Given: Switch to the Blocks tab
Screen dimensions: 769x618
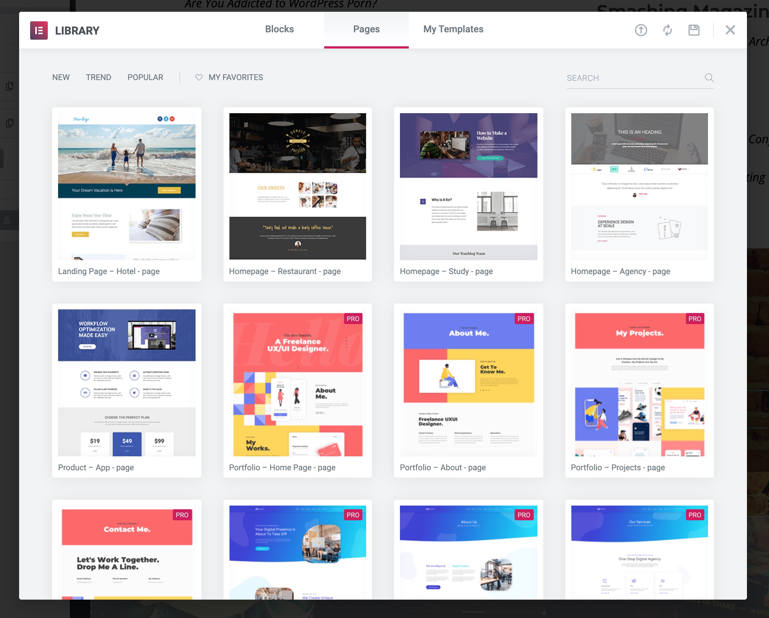Looking at the screenshot, I should (x=279, y=29).
